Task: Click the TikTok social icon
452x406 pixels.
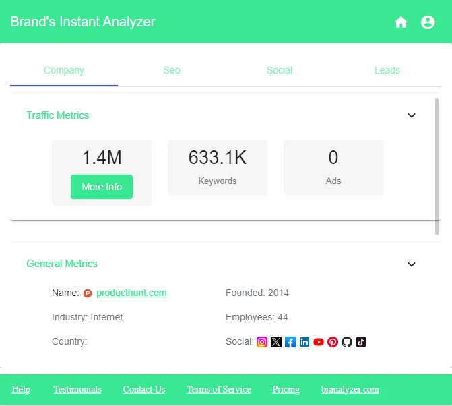Action: tap(361, 342)
